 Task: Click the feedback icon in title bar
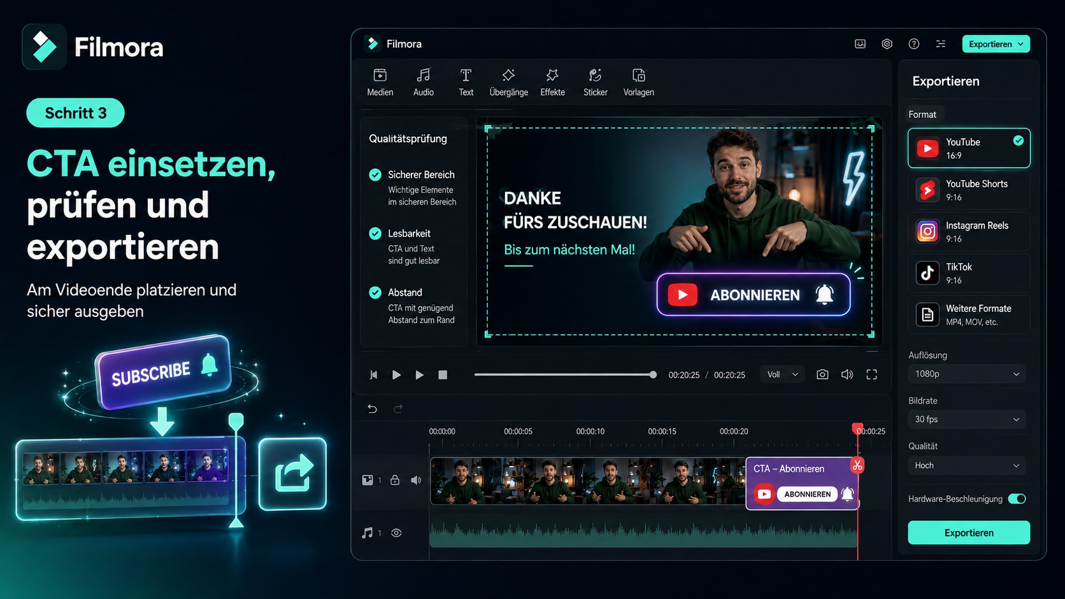click(x=860, y=44)
